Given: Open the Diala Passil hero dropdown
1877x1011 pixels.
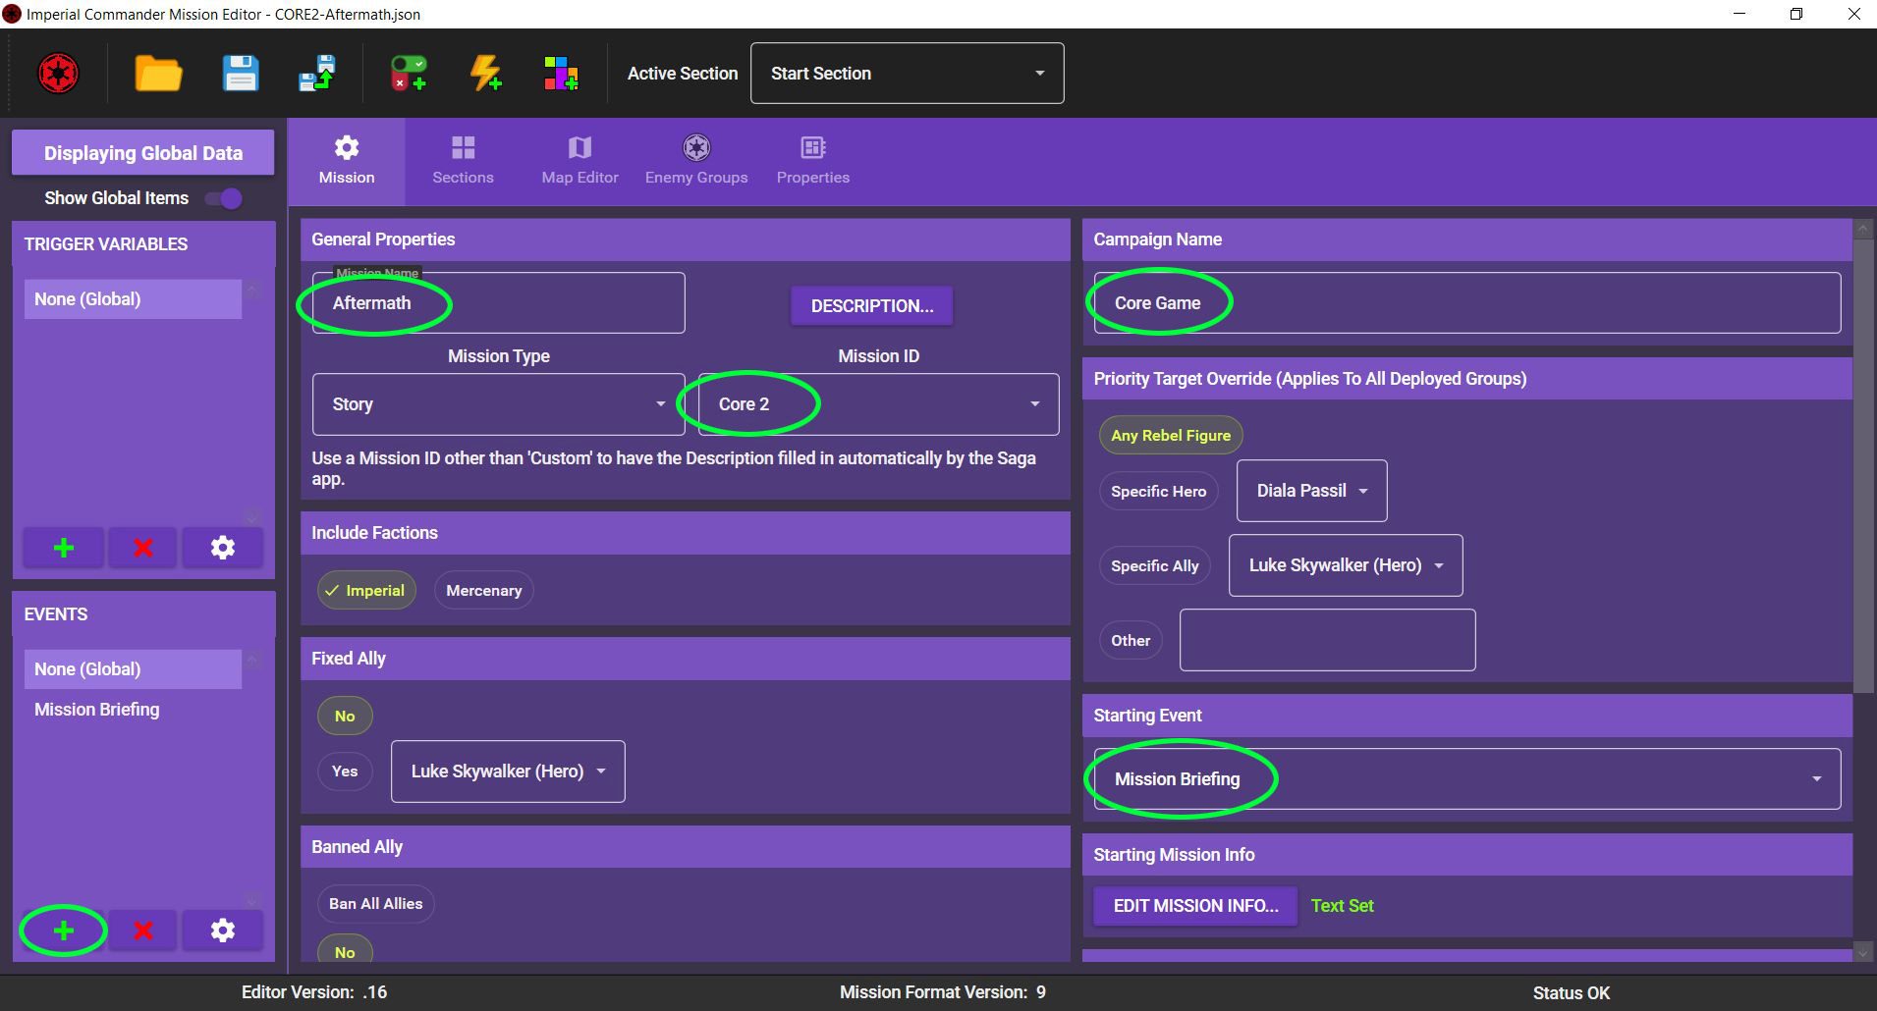Looking at the screenshot, I should coord(1311,491).
